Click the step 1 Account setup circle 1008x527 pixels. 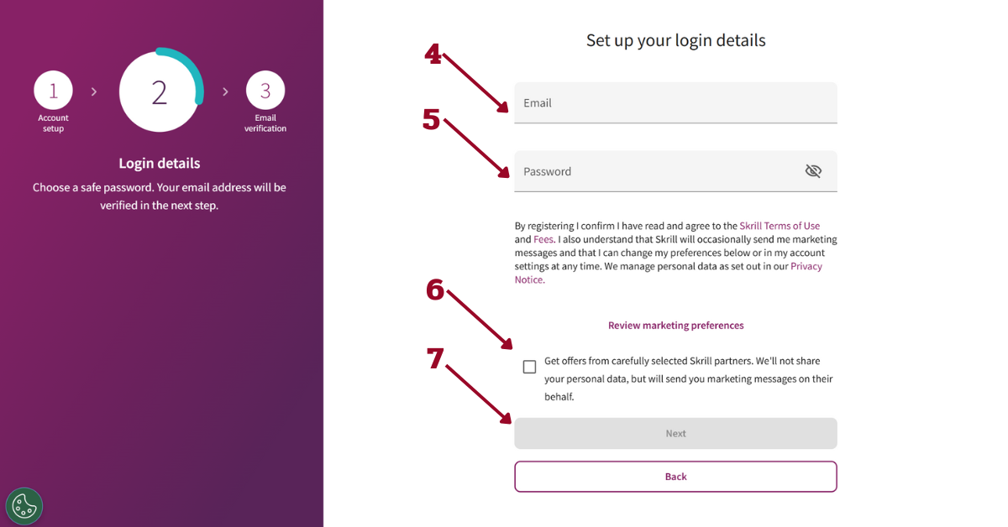pos(53,91)
